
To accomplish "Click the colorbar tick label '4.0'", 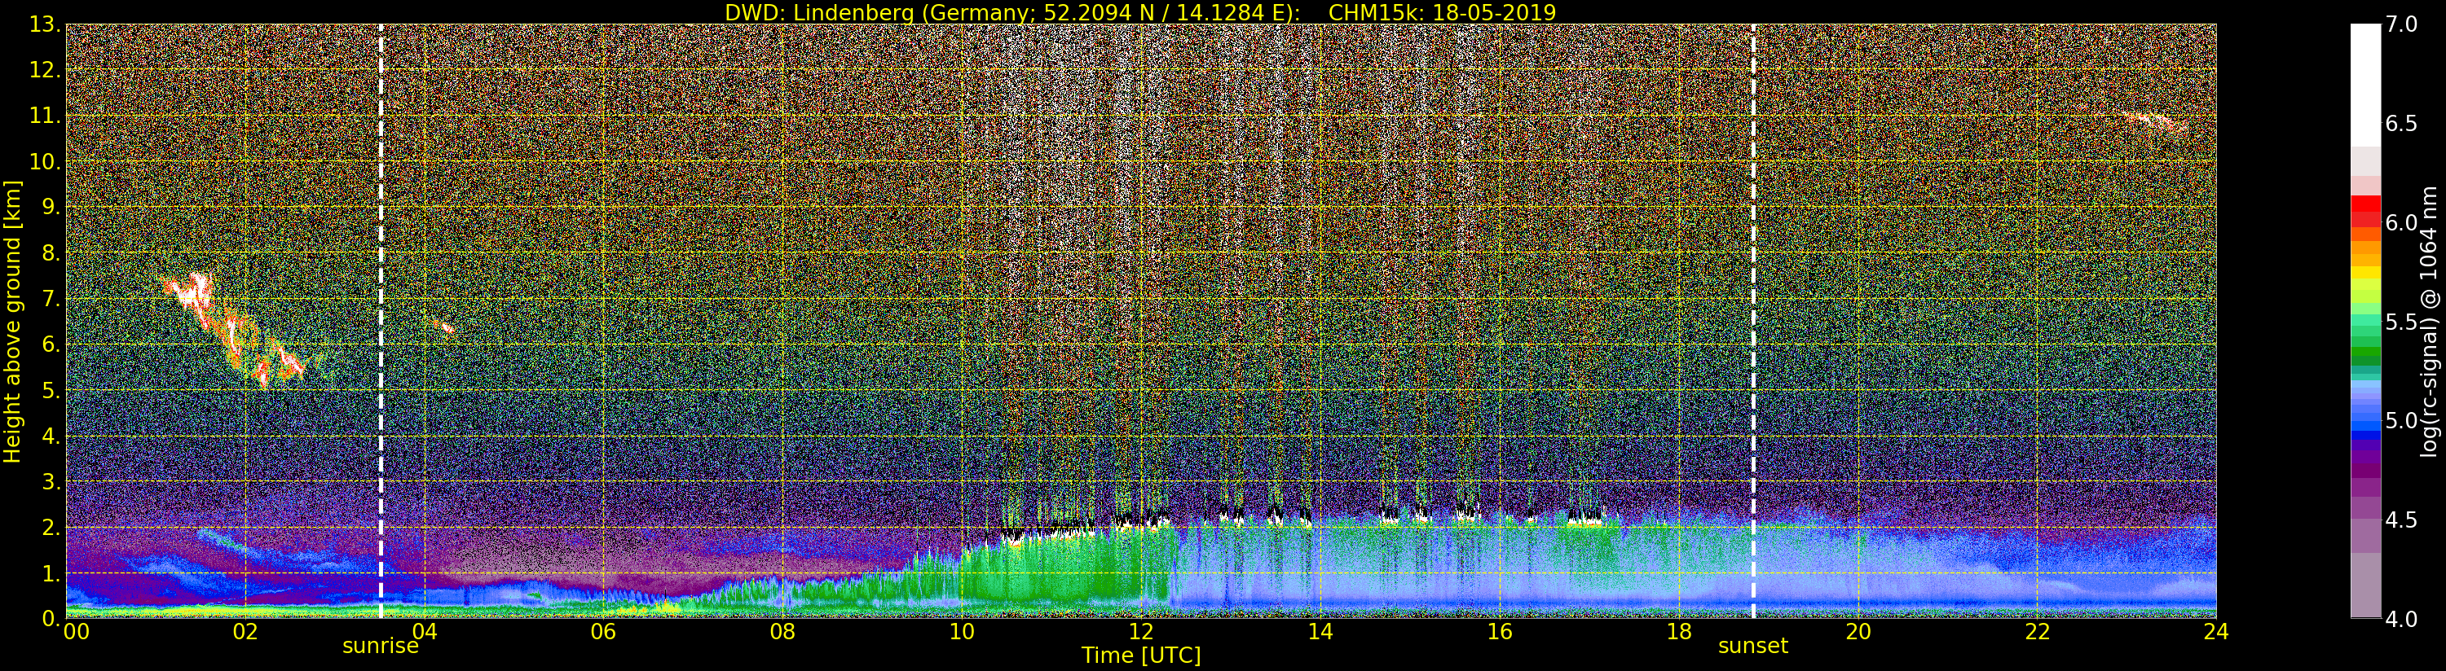I will 2401,619.
